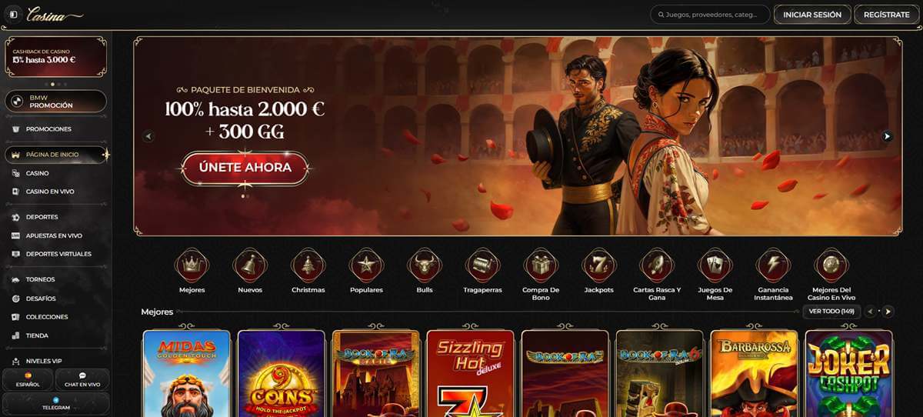Open the Compra De Bono gift icon
Viewport: 923px width, 417px height.
541,265
